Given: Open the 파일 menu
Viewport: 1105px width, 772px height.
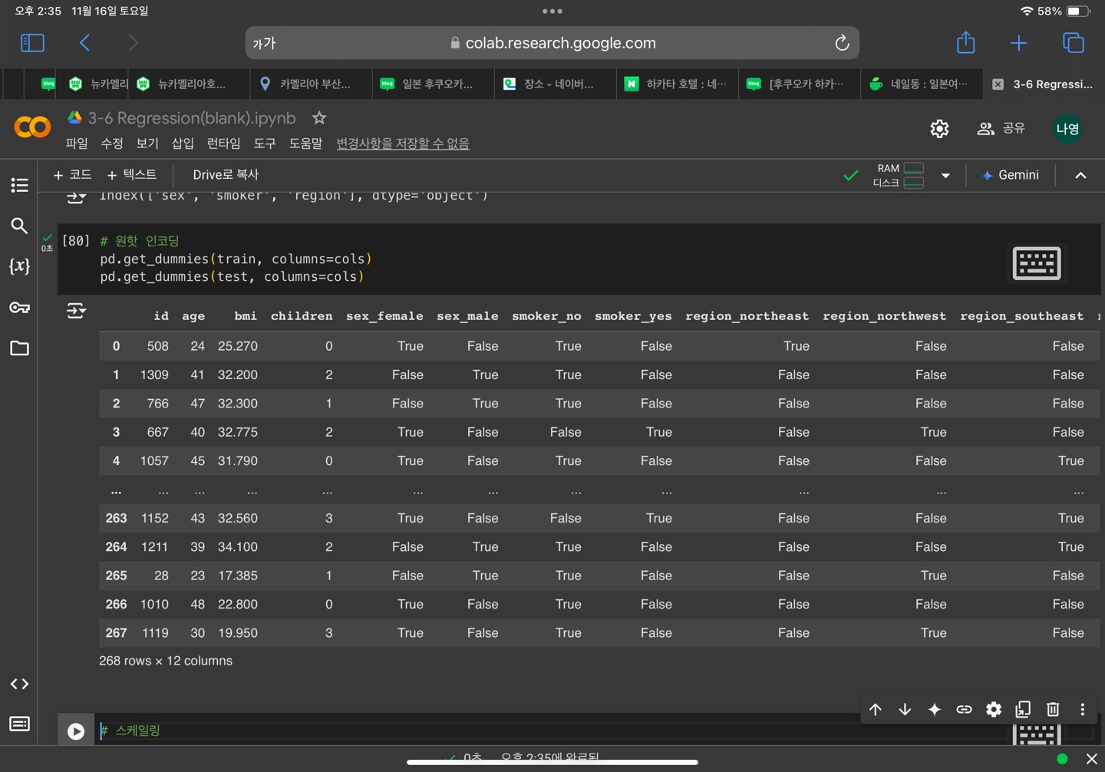Looking at the screenshot, I should point(77,144).
